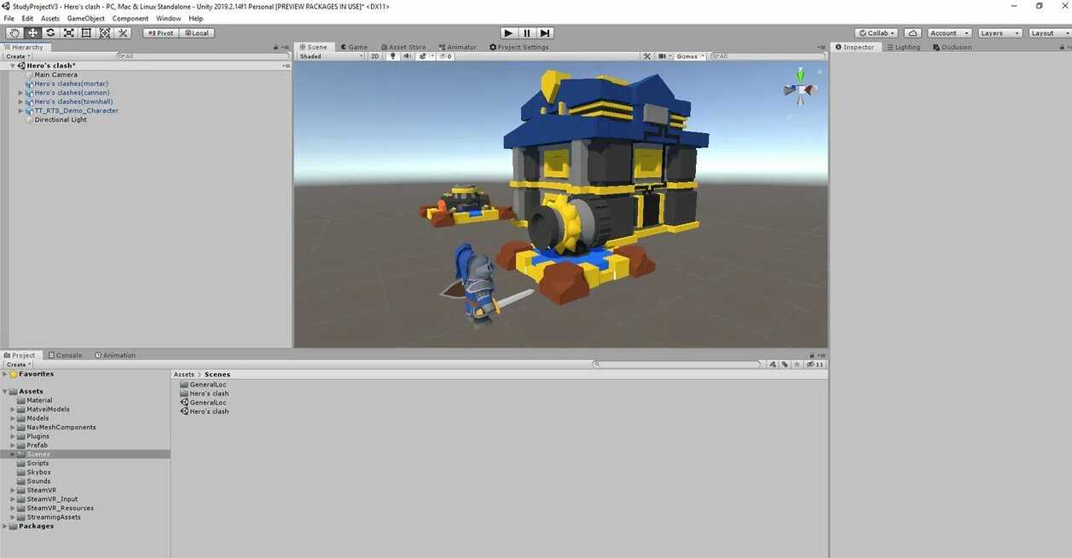
Task: Click the orientation gizmo in the Scene view
Action: 800,88
